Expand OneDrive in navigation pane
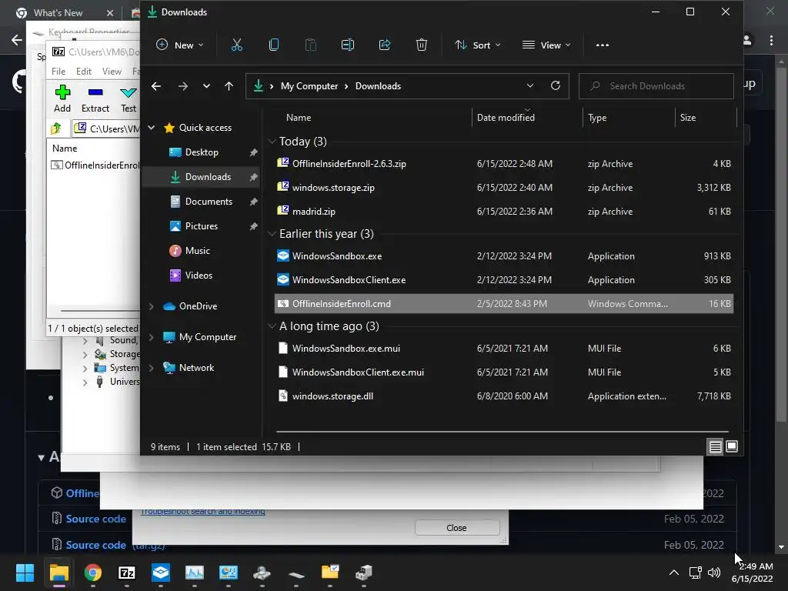The height and width of the screenshot is (591, 788). [152, 306]
